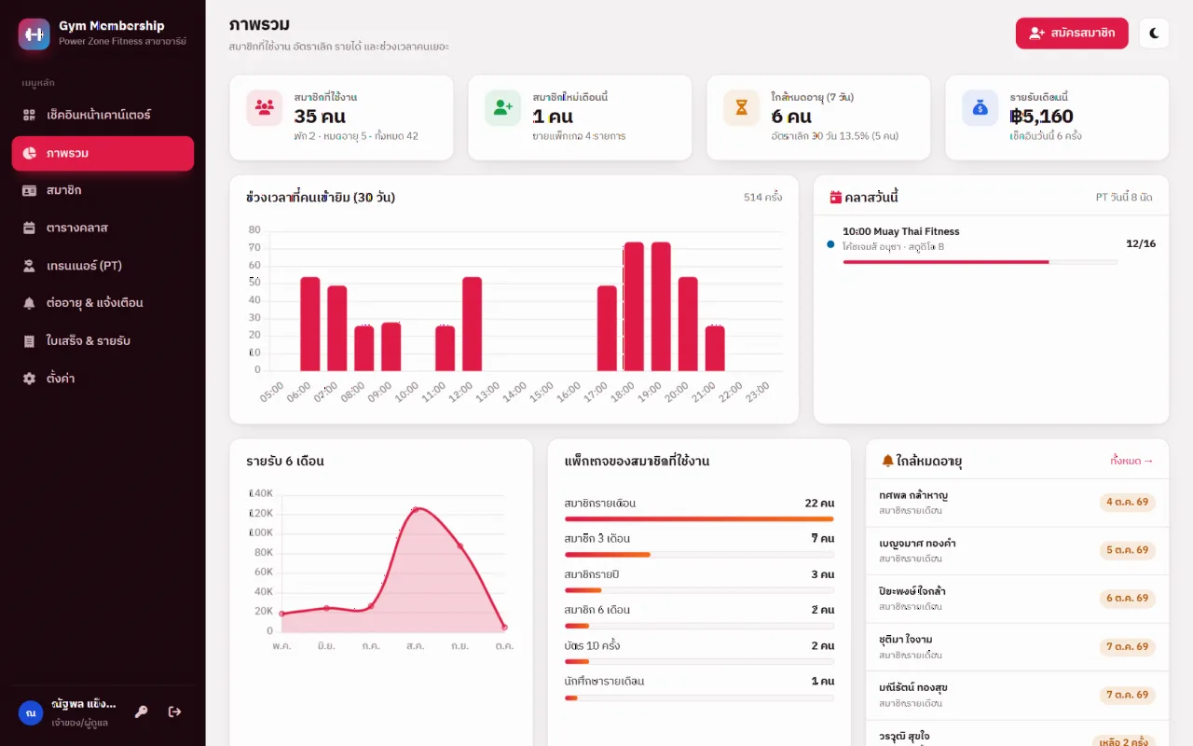Click the 18:00 bar in the check-in chart
This screenshot has width=1193, height=746.
(634, 307)
